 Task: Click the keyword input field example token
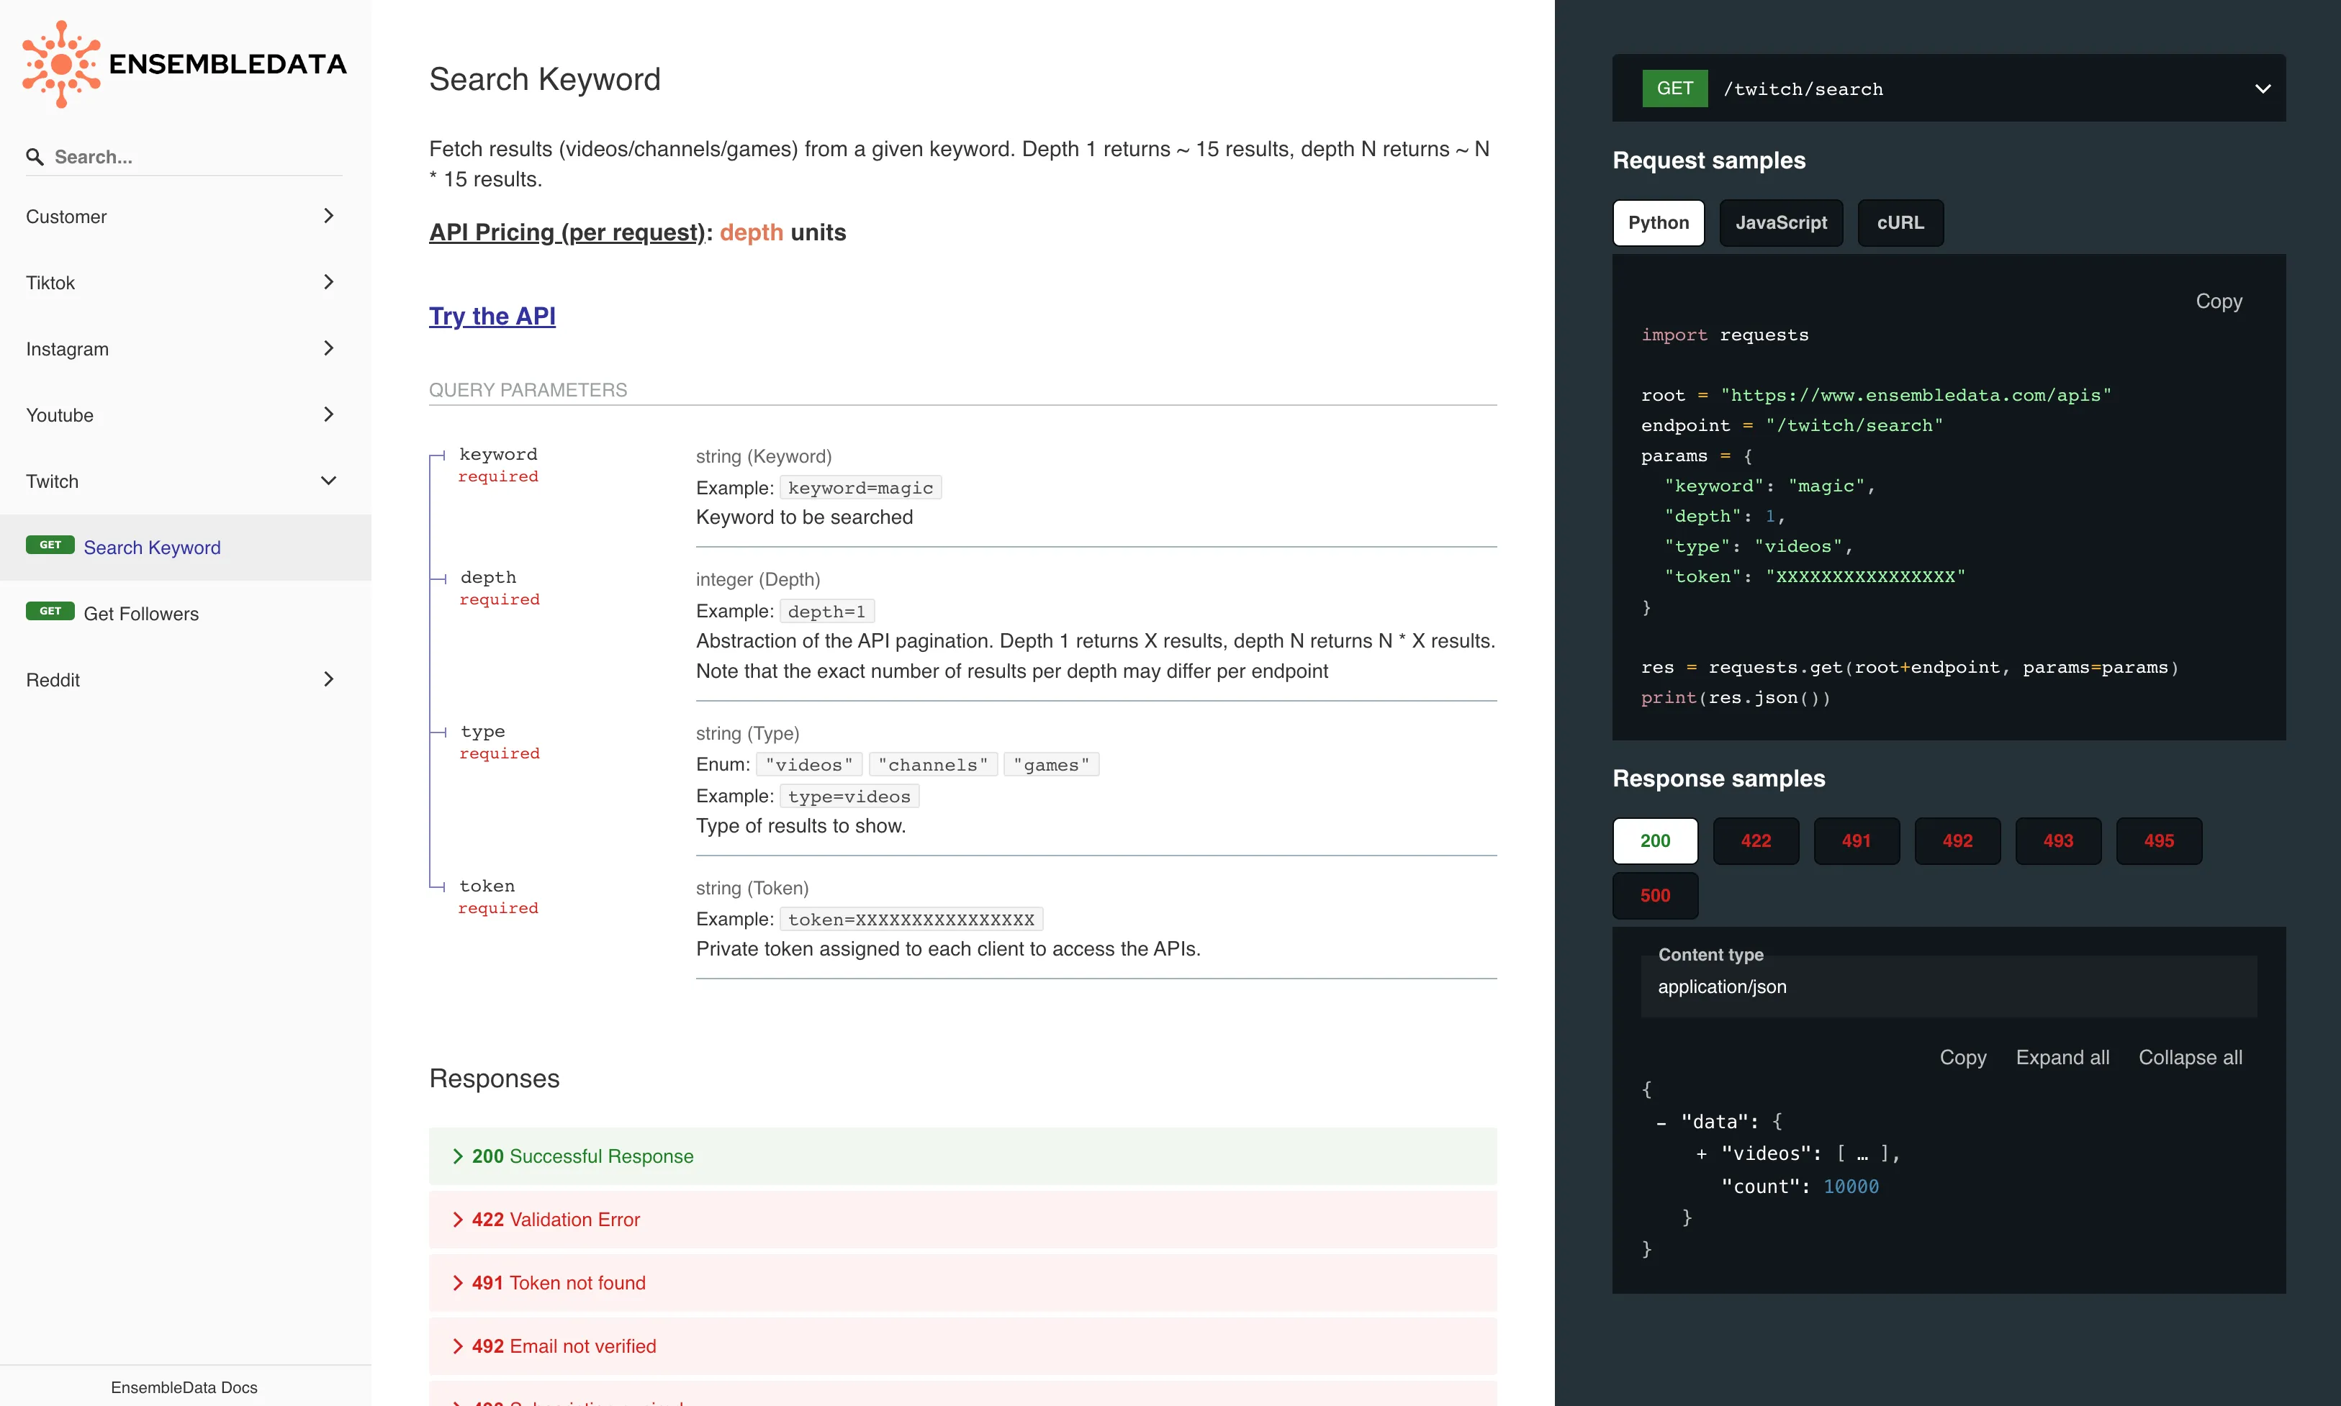pos(858,486)
